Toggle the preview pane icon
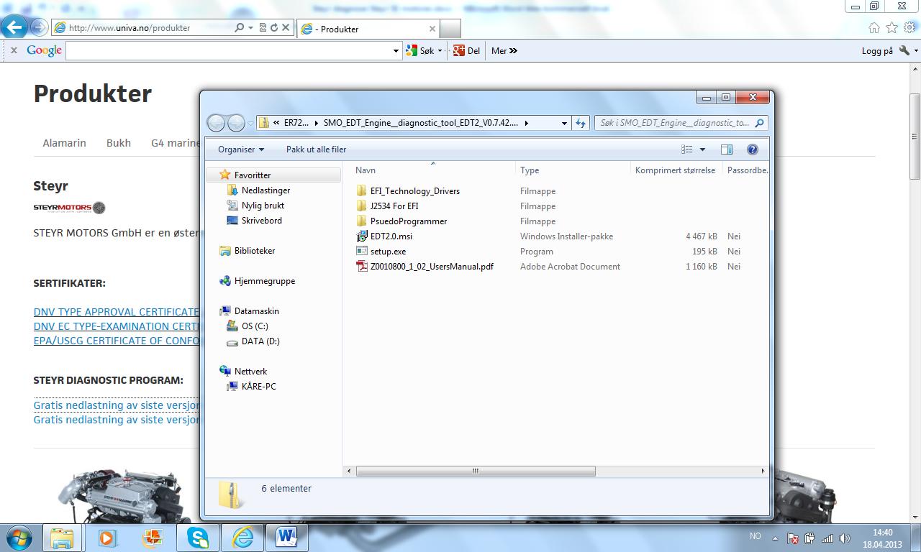The height and width of the screenshot is (552, 921). click(x=726, y=149)
